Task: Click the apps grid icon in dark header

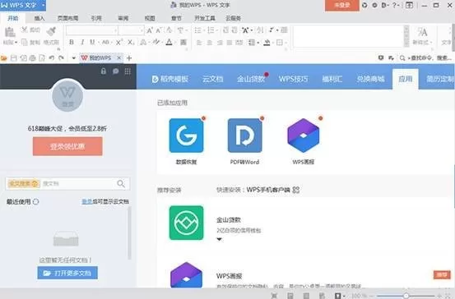Action: tap(128, 71)
